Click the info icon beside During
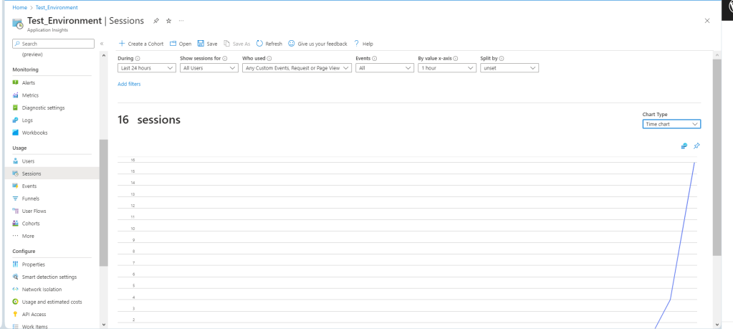Screen dimensions: 733x329 pos(138,58)
